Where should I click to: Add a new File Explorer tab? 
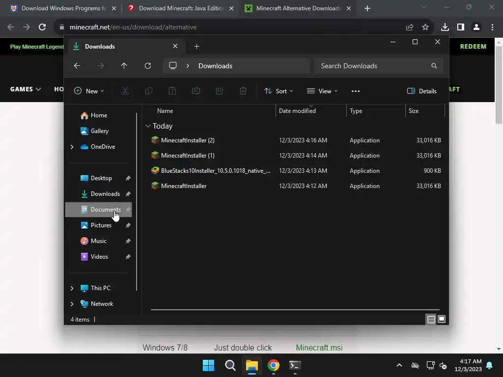pyautogui.click(x=196, y=47)
